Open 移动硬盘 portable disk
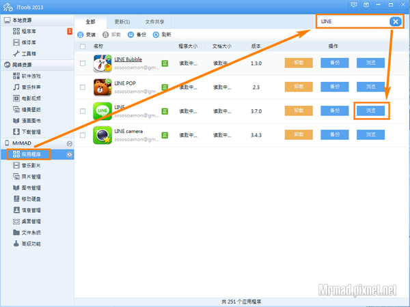 coord(27,199)
